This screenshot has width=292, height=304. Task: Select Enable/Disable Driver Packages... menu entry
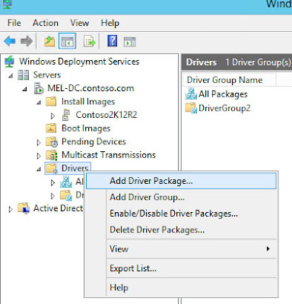pos(181,214)
